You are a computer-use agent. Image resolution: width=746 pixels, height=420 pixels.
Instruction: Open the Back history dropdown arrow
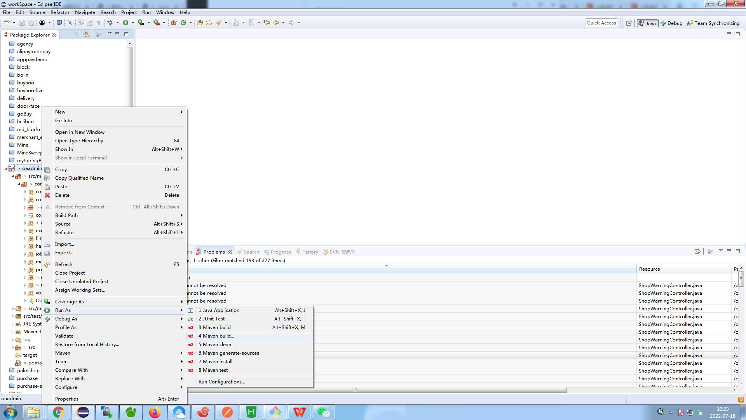pos(283,23)
